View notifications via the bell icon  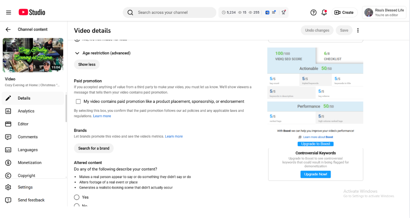point(324,12)
